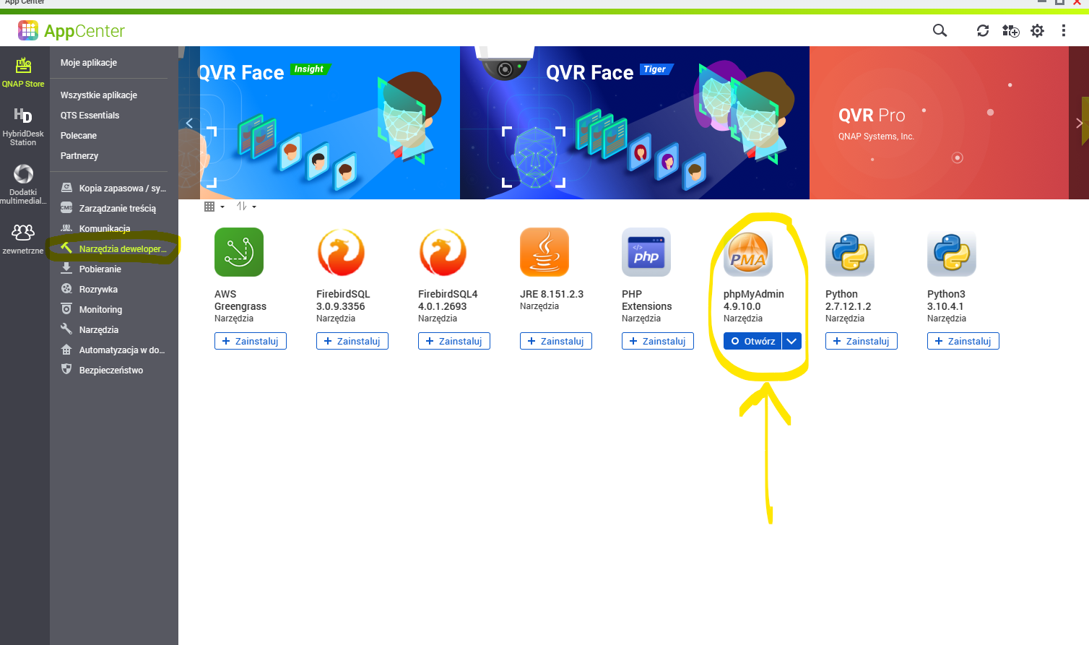
Task: Open Rozrywka category
Action: coord(114,289)
